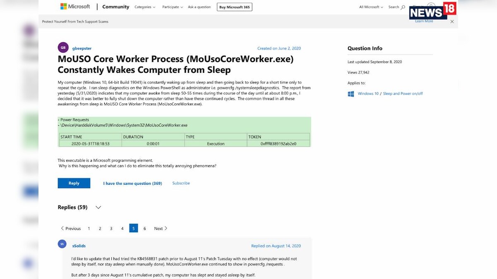The height and width of the screenshot is (279, 497).
Task: Subscribe to this question thread
Action: pyautogui.click(x=181, y=183)
